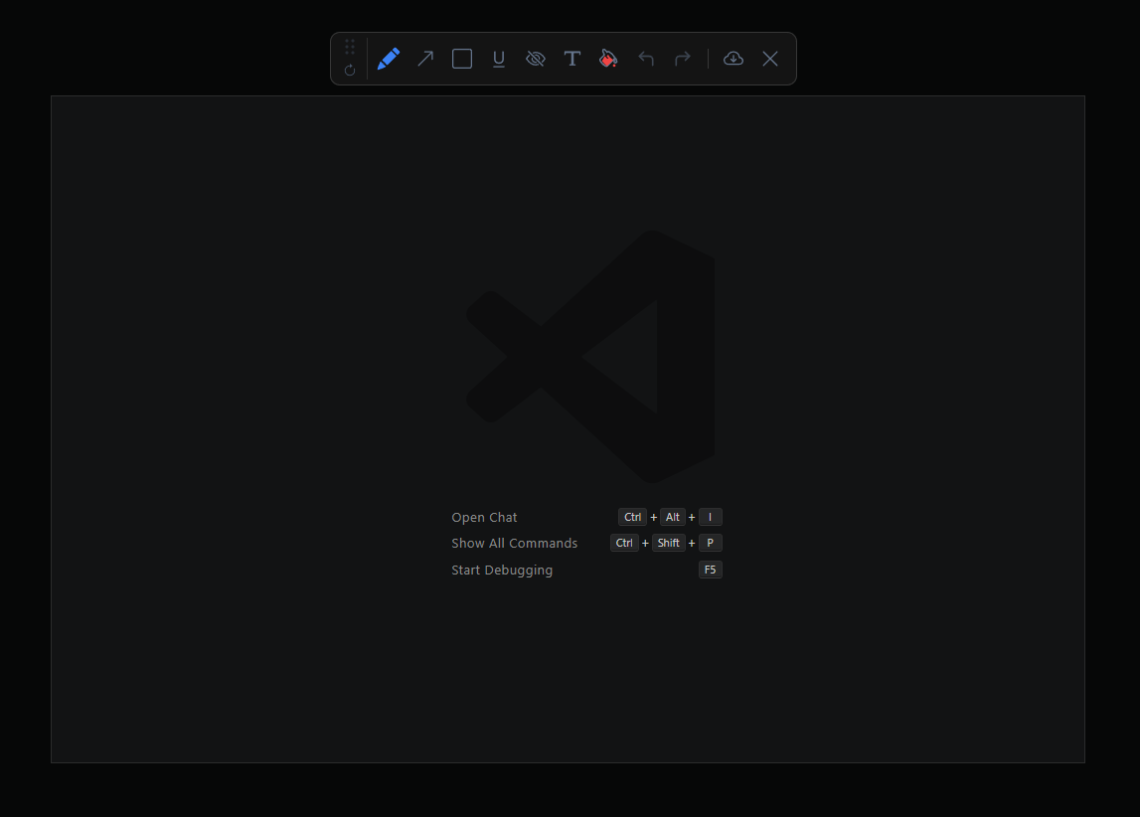
Task: Click the Alt key badge
Action: 673,517
